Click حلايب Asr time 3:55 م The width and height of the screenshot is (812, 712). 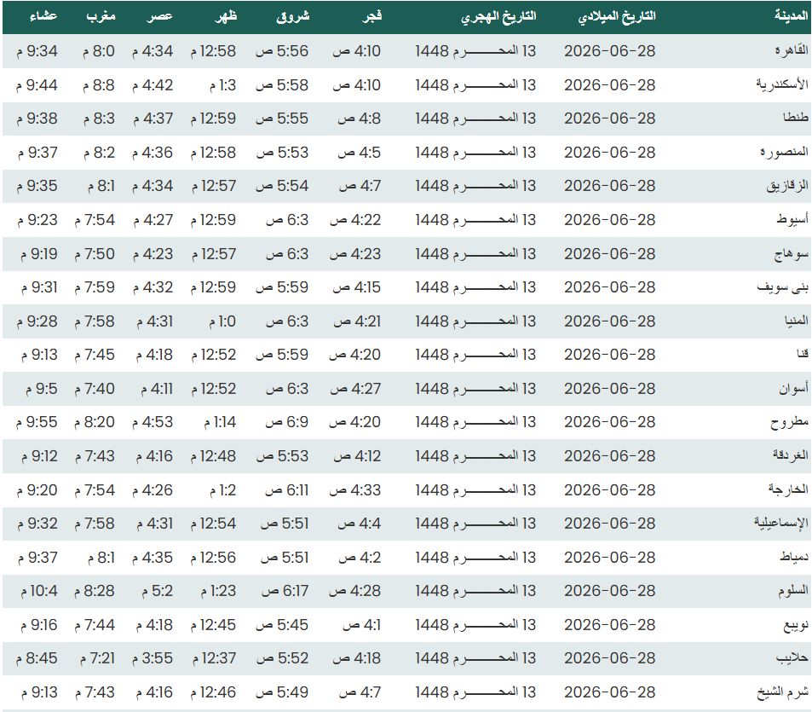coord(153,658)
